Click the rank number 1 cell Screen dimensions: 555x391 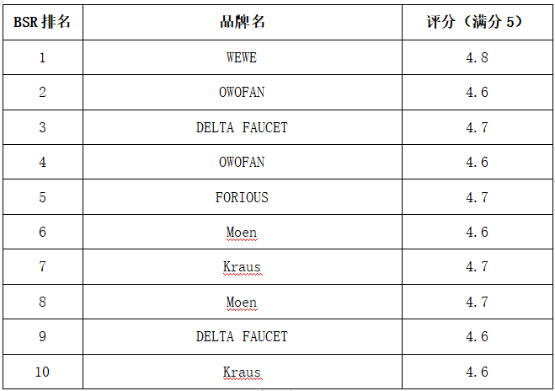(42, 58)
